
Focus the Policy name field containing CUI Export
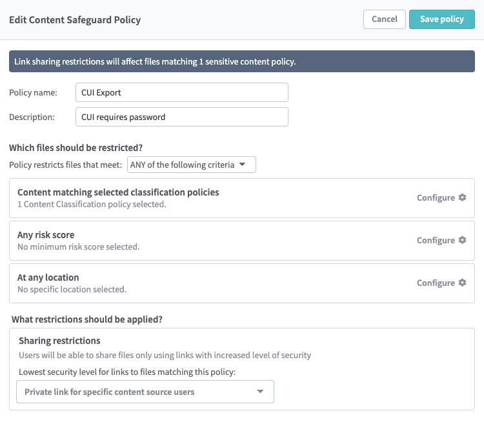click(x=181, y=92)
